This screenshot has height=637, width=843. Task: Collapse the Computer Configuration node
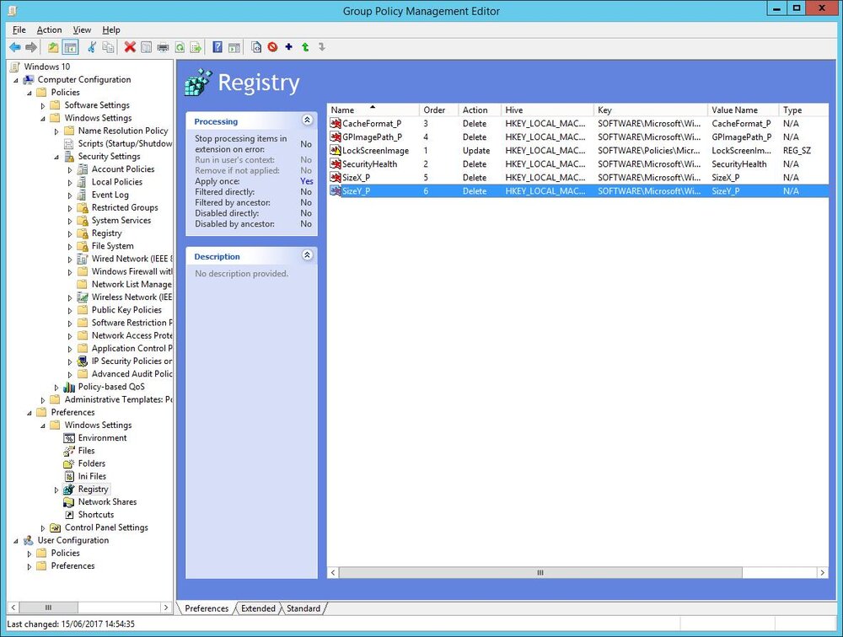coord(16,80)
